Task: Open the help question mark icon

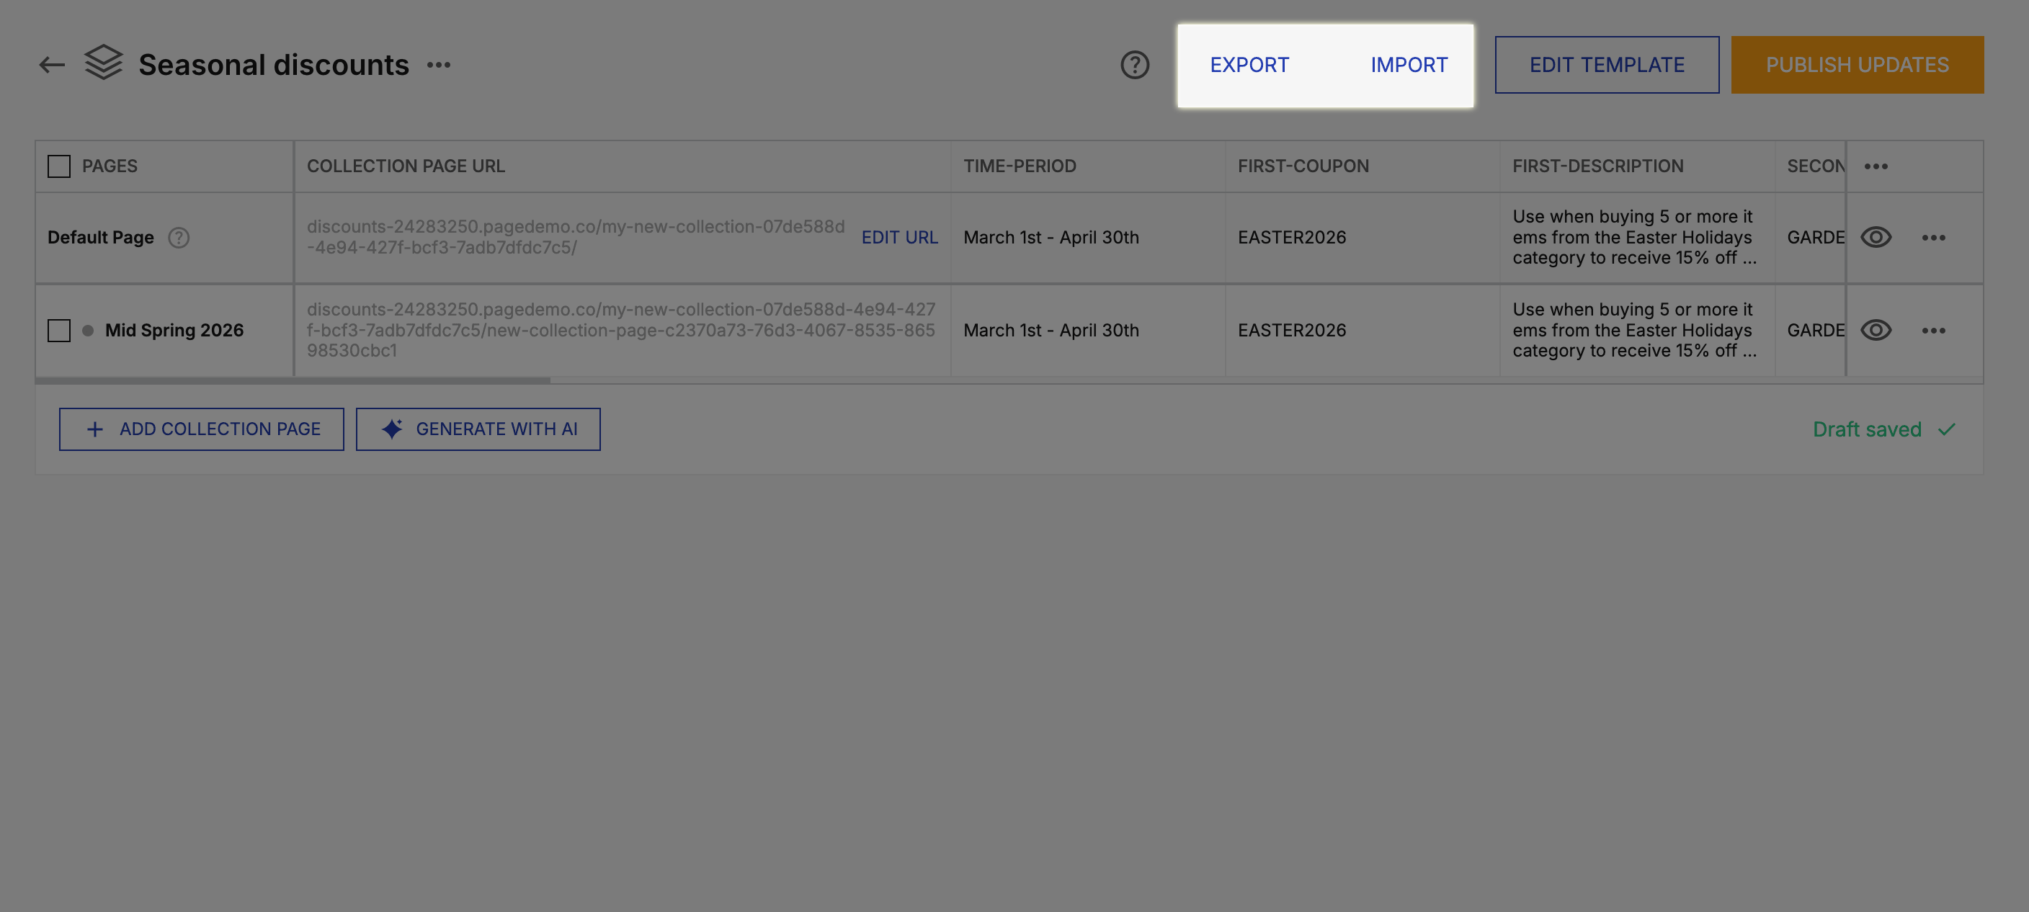Action: pyautogui.click(x=1134, y=65)
